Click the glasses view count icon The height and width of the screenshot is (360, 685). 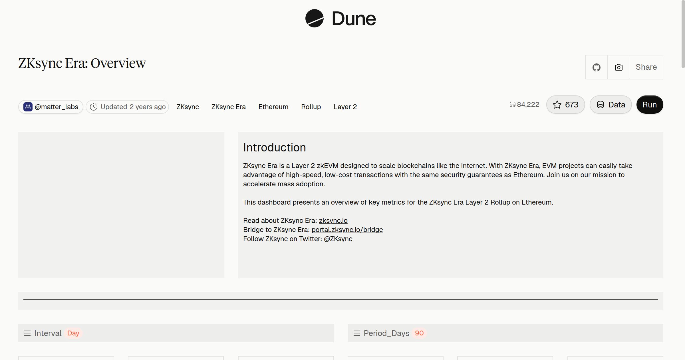point(513,105)
